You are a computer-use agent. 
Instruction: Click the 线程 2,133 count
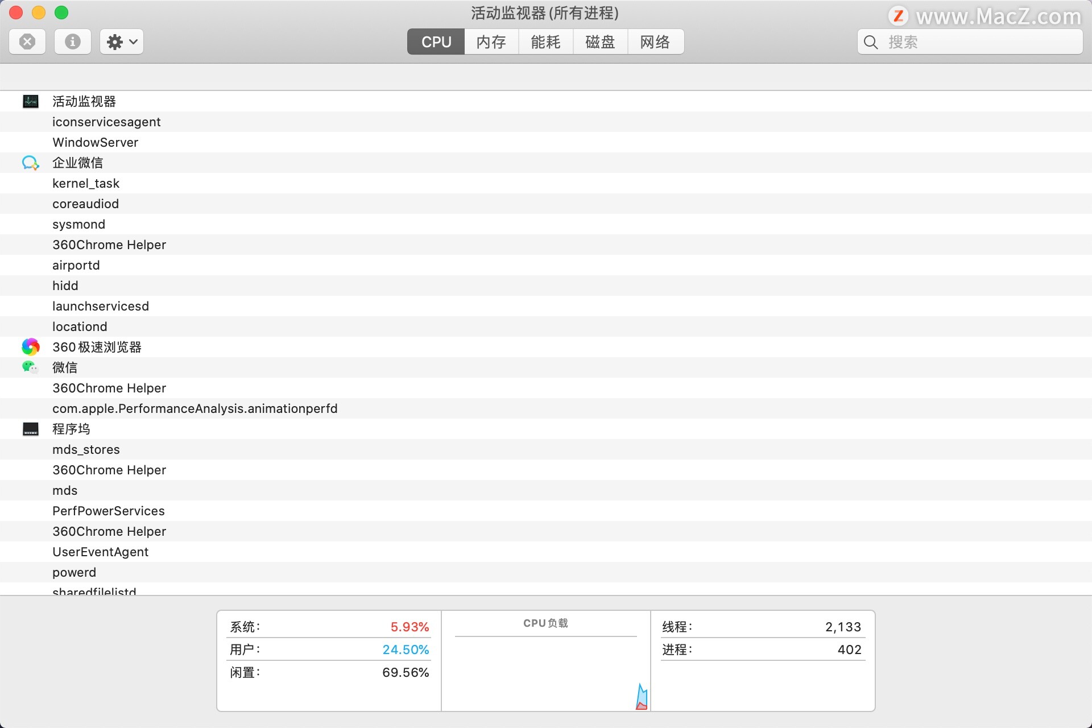[843, 627]
